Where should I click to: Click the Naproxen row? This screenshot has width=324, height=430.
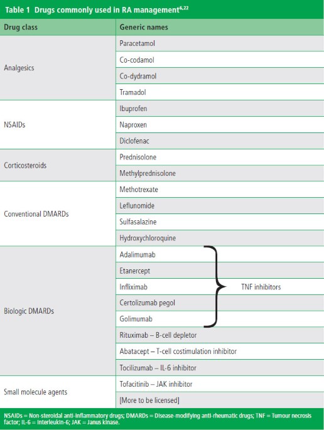pos(220,125)
